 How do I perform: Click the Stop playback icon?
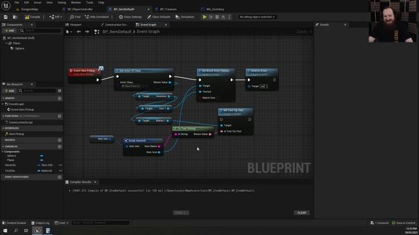coord(217,17)
